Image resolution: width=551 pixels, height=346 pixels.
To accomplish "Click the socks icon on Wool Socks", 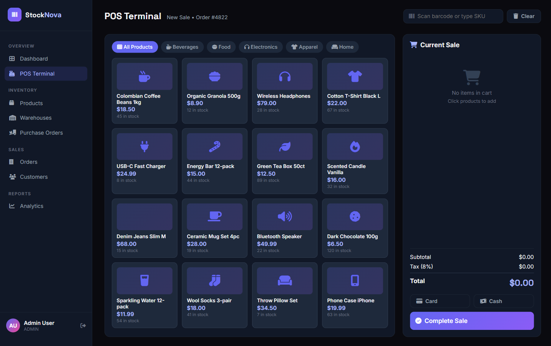I will click(215, 281).
